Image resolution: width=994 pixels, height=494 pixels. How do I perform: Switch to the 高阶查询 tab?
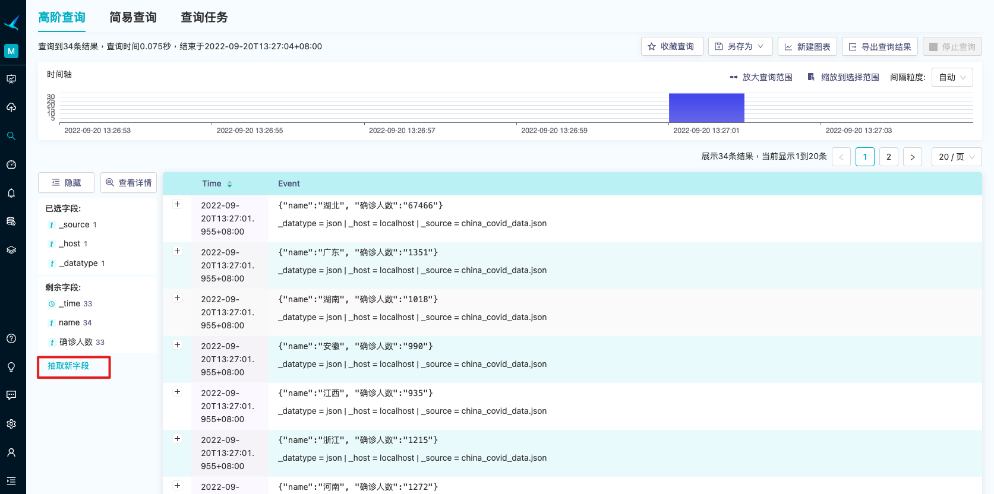click(x=62, y=17)
